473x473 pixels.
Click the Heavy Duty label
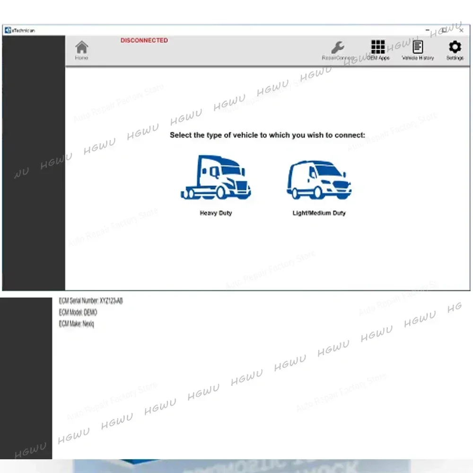(216, 213)
